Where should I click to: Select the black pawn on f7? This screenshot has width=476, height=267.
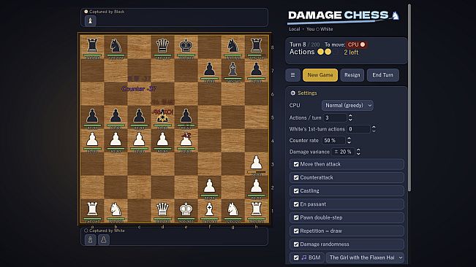209,69
